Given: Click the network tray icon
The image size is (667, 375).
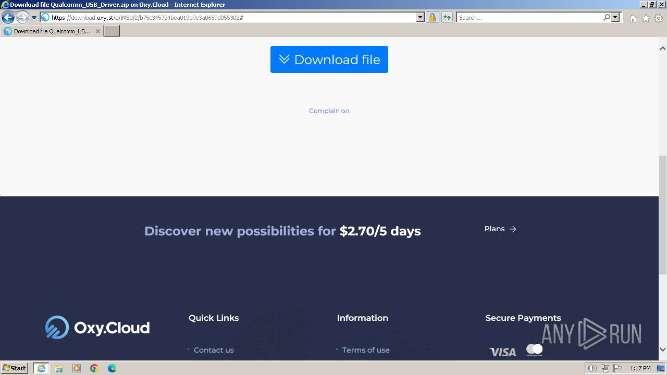Looking at the screenshot, I should (x=604, y=368).
